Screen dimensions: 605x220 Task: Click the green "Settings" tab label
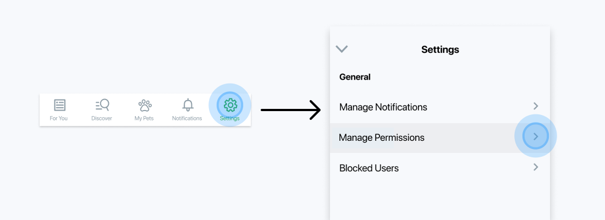230,118
